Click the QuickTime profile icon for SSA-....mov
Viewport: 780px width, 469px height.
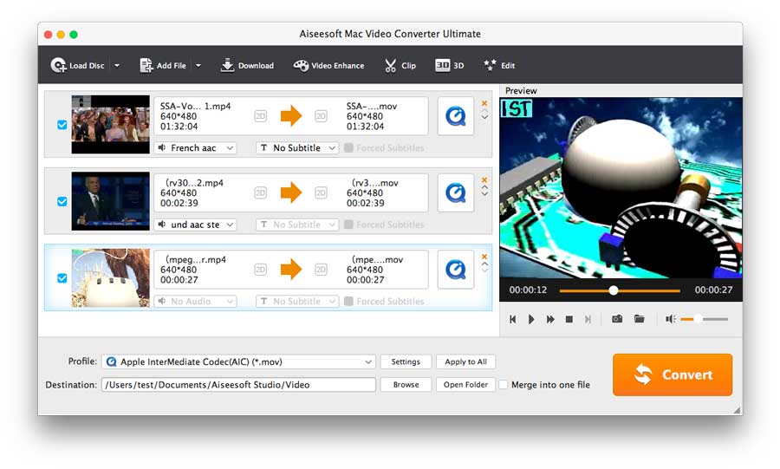click(x=456, y=116)
